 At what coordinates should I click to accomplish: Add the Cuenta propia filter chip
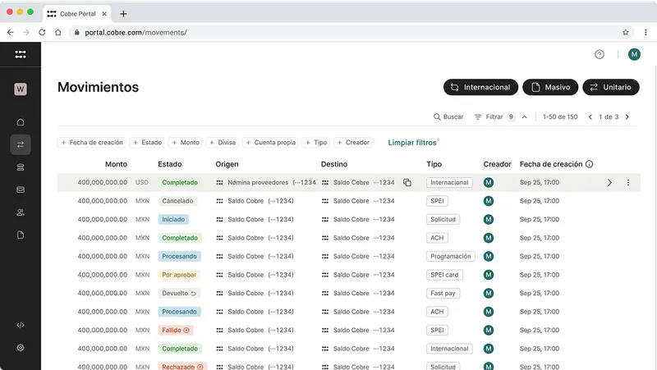tap(270, 142)
